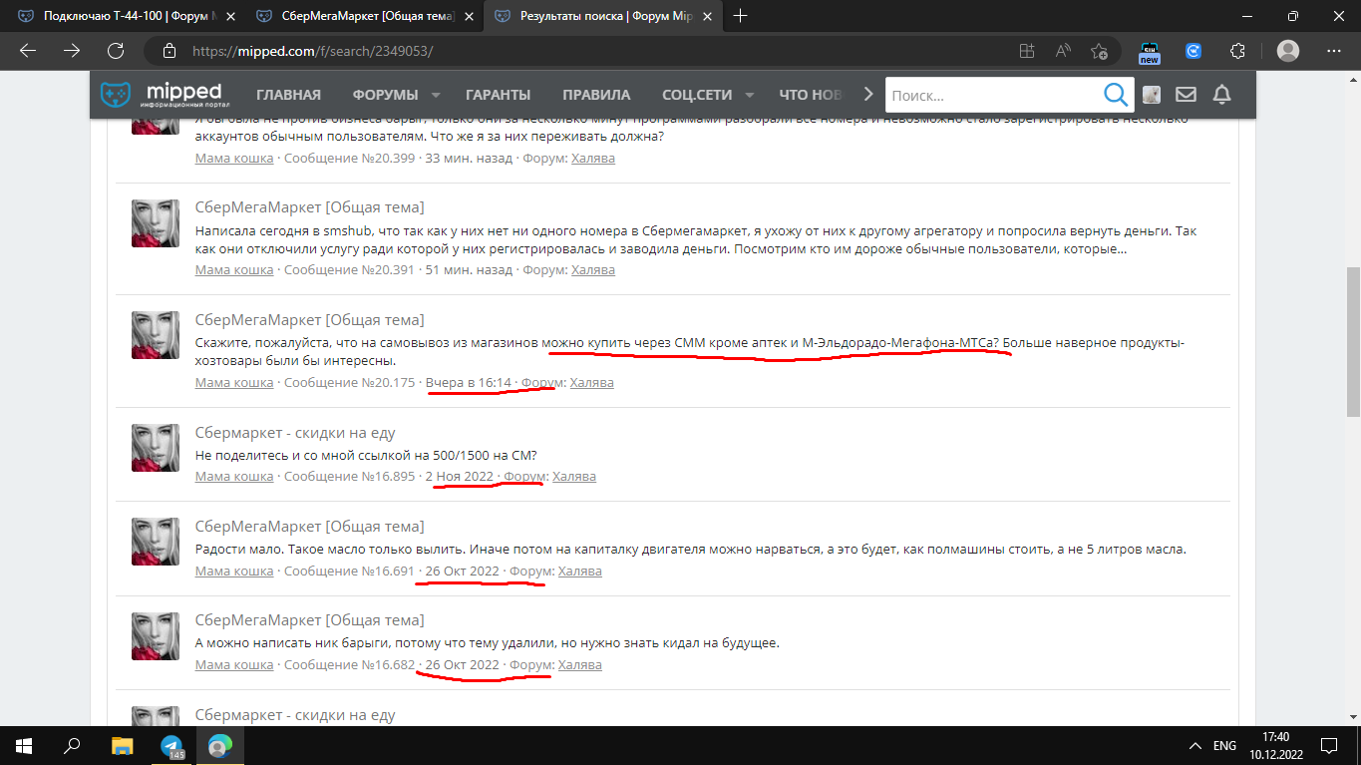Open Telegram from the taskbar

171,745
